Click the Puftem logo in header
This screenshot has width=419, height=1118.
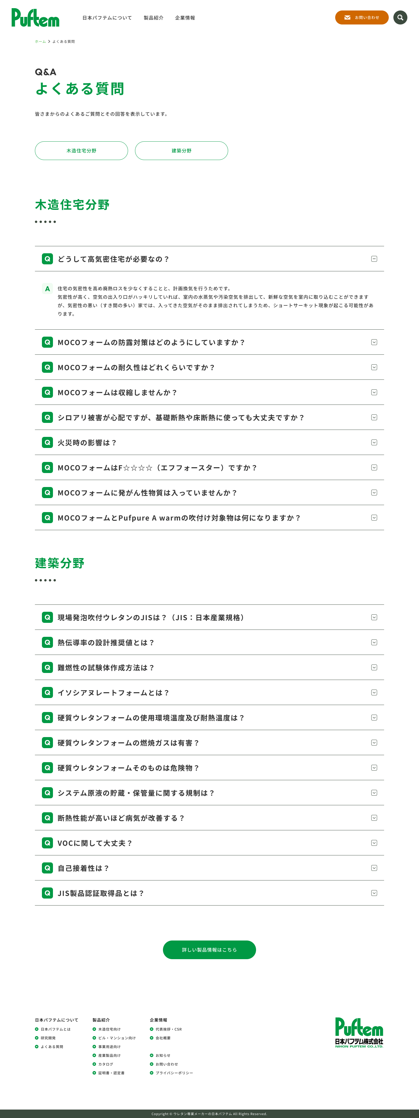35,18
